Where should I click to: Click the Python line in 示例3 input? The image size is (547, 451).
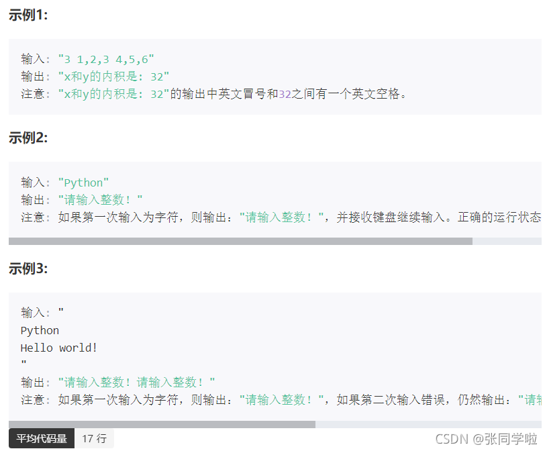point(40,330)
